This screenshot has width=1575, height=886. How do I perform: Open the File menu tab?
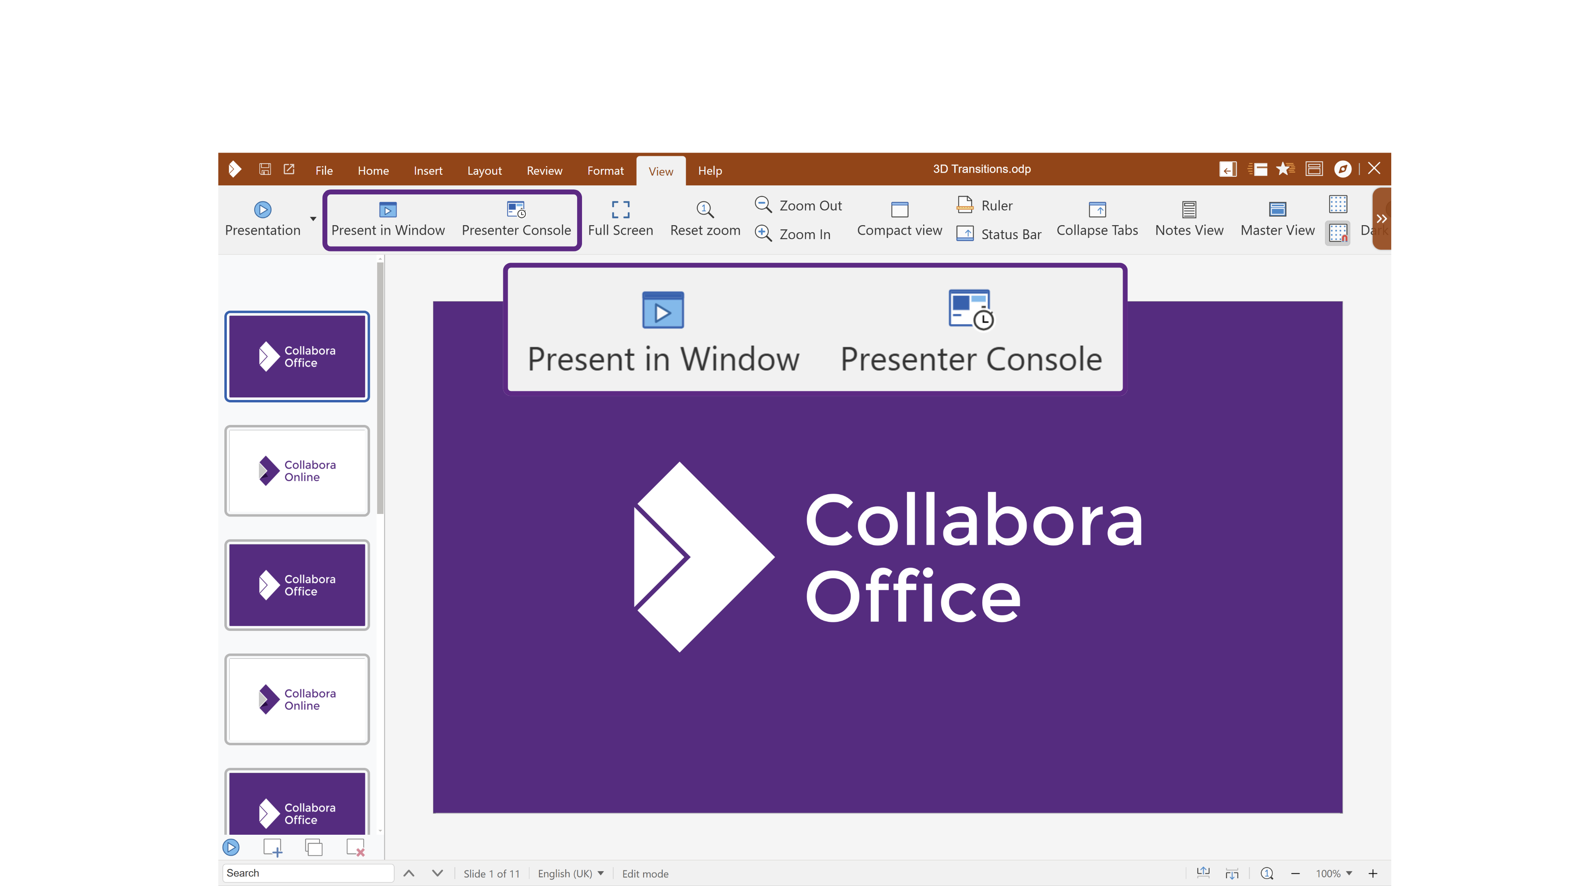pyautogui.click(x=324, y=171)
